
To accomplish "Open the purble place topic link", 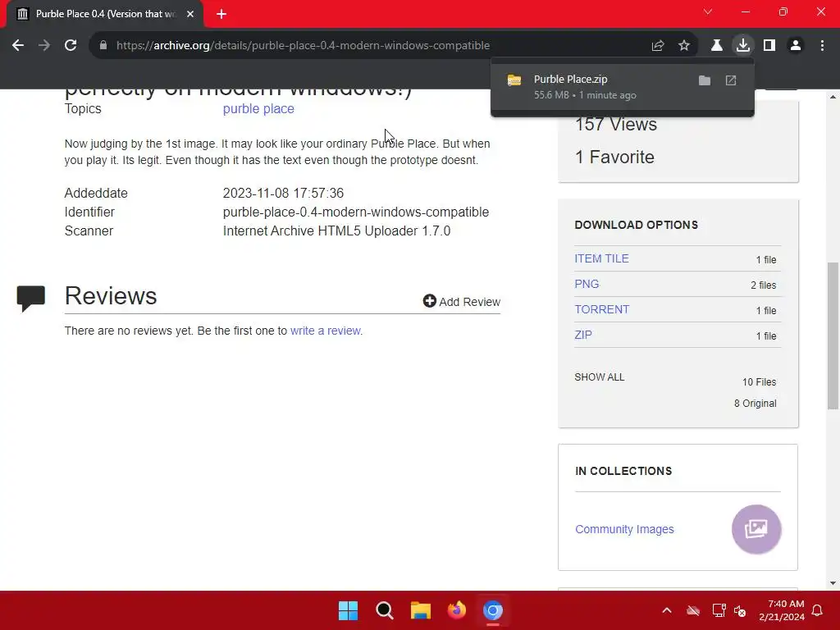I will (258, 109).
